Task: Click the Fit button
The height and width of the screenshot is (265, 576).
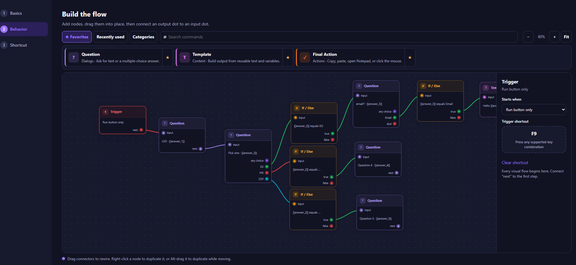Action: (x=566, y=37)
